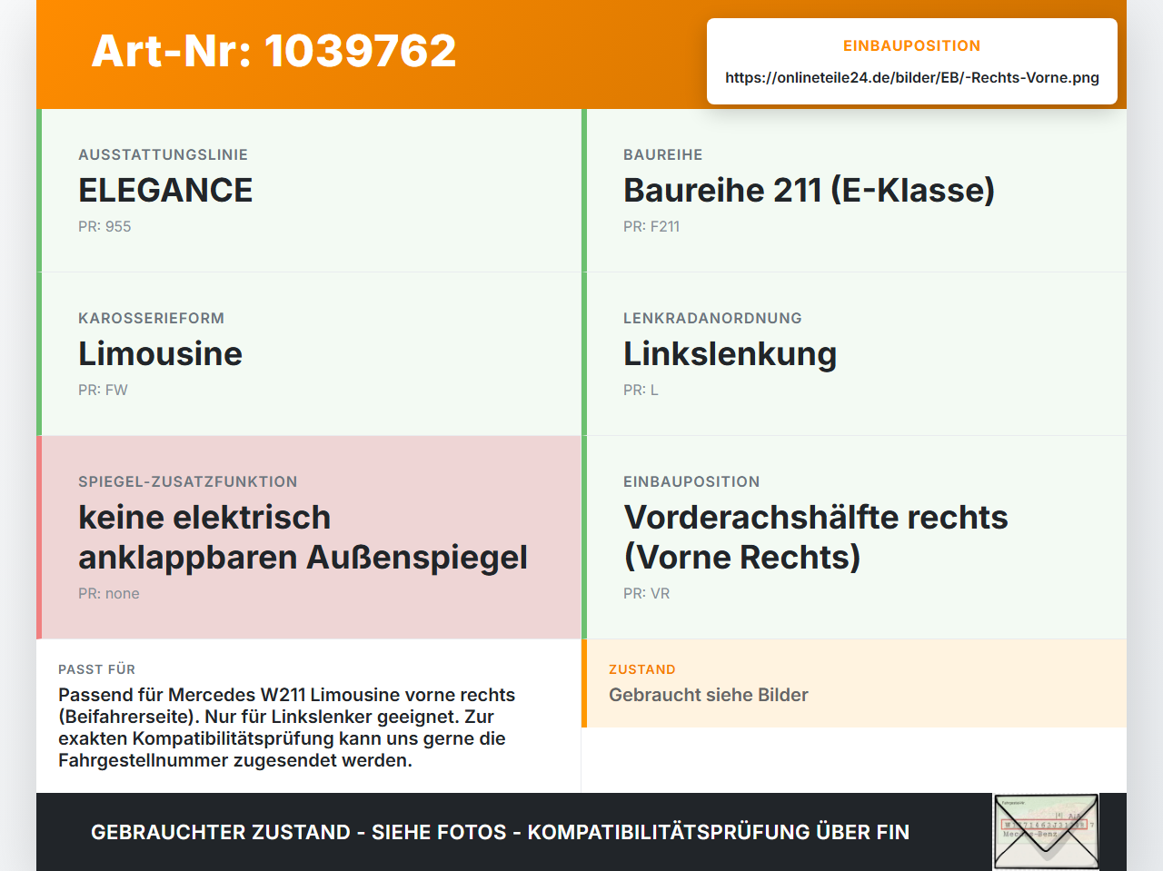Viewport: 1163px width, 871px height.
Task: Select the LENKRADANORDNUNG label
Action: pyautogui.click(x=712, y=318)
